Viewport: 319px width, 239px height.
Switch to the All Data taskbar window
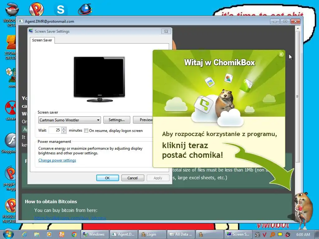click(x=181, y=234)
